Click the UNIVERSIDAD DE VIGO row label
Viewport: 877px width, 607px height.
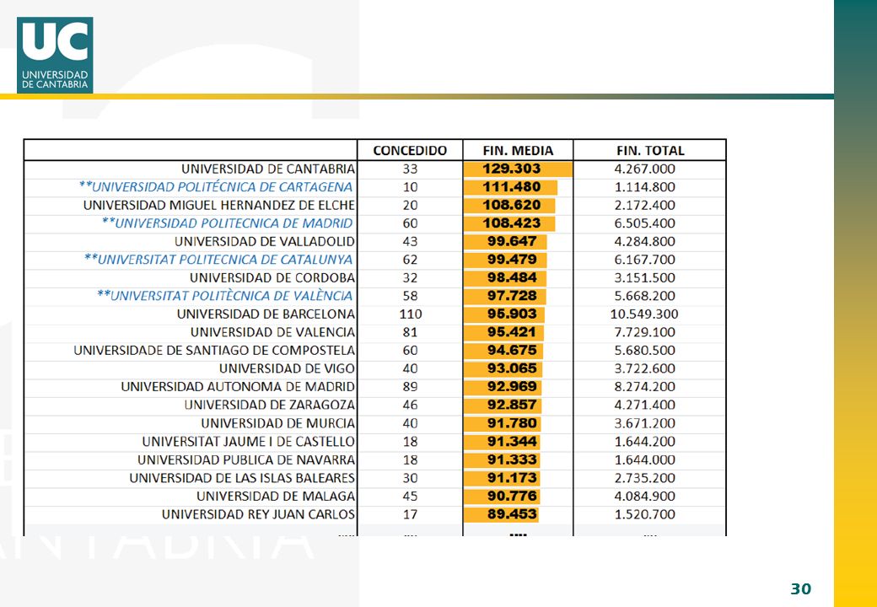[x=287, y=368]
